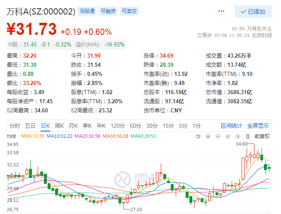
Task: Click the H股 price 31.45
Action: point(30,44)
